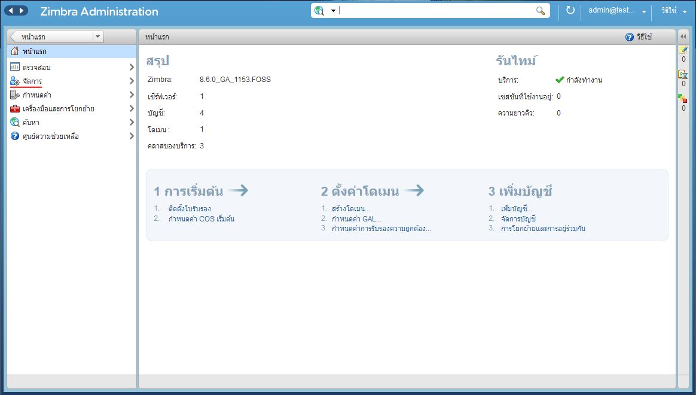
Task: Click the ความยาวคิว: label
Action: tap(516, 113)
